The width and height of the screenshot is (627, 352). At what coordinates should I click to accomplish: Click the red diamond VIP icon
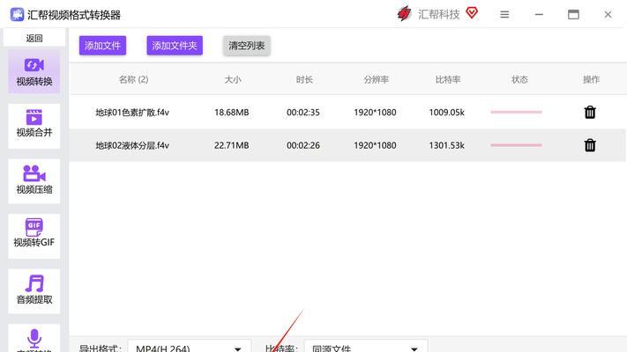(x=472, y=13)
